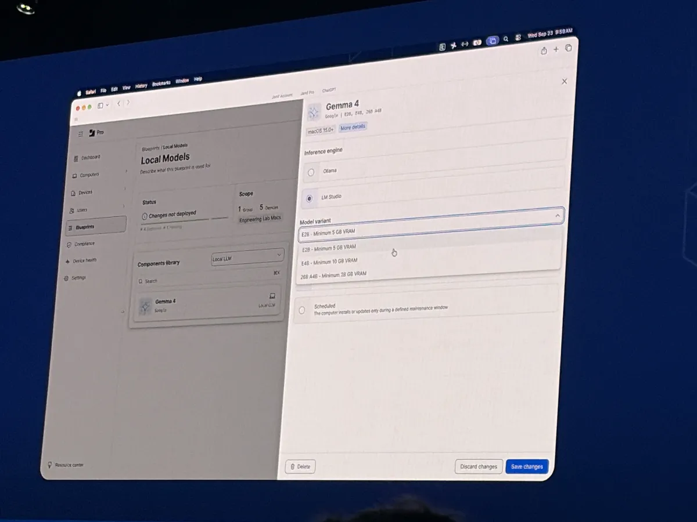Open the History menu in Safari
This screenshot has height=522, width=697.
point(141,86)
